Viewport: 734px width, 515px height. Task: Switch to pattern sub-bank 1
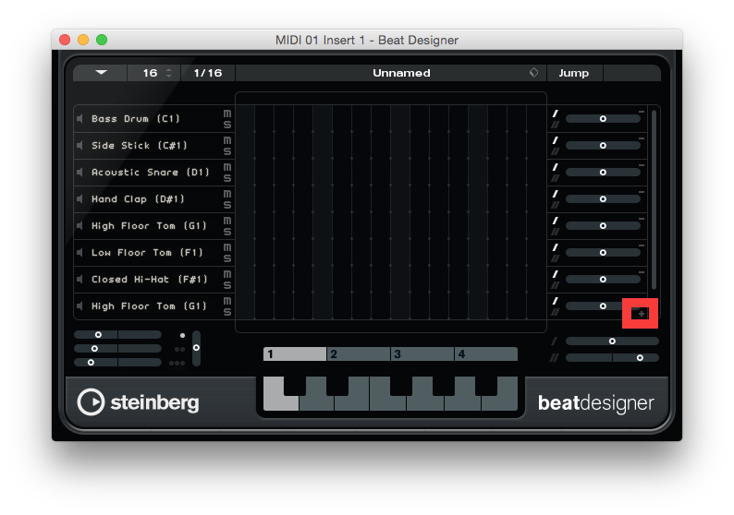(x=295, y=353)
